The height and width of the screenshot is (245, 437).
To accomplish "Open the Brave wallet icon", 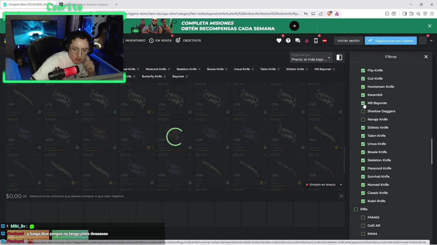I will point(411,14).
